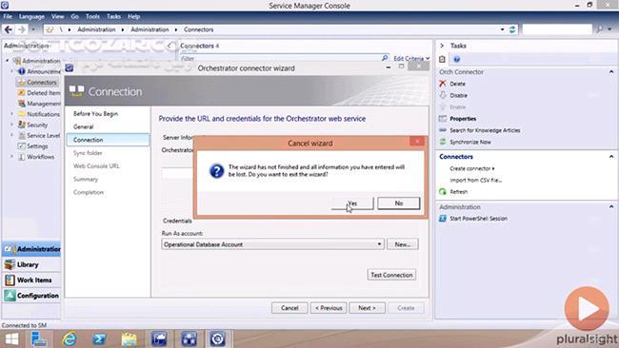The height and width of the screenshot is (348, 619).
Task: Click the wizard Cancel button
Action: 290,308
